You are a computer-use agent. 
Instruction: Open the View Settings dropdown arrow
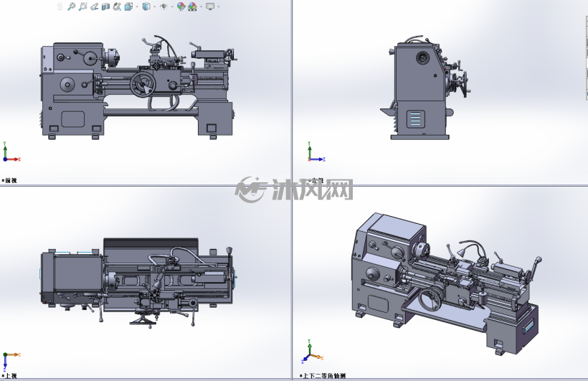pos(219,6)
